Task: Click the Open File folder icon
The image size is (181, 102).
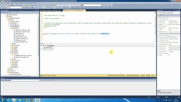Action: coord(8,5)
